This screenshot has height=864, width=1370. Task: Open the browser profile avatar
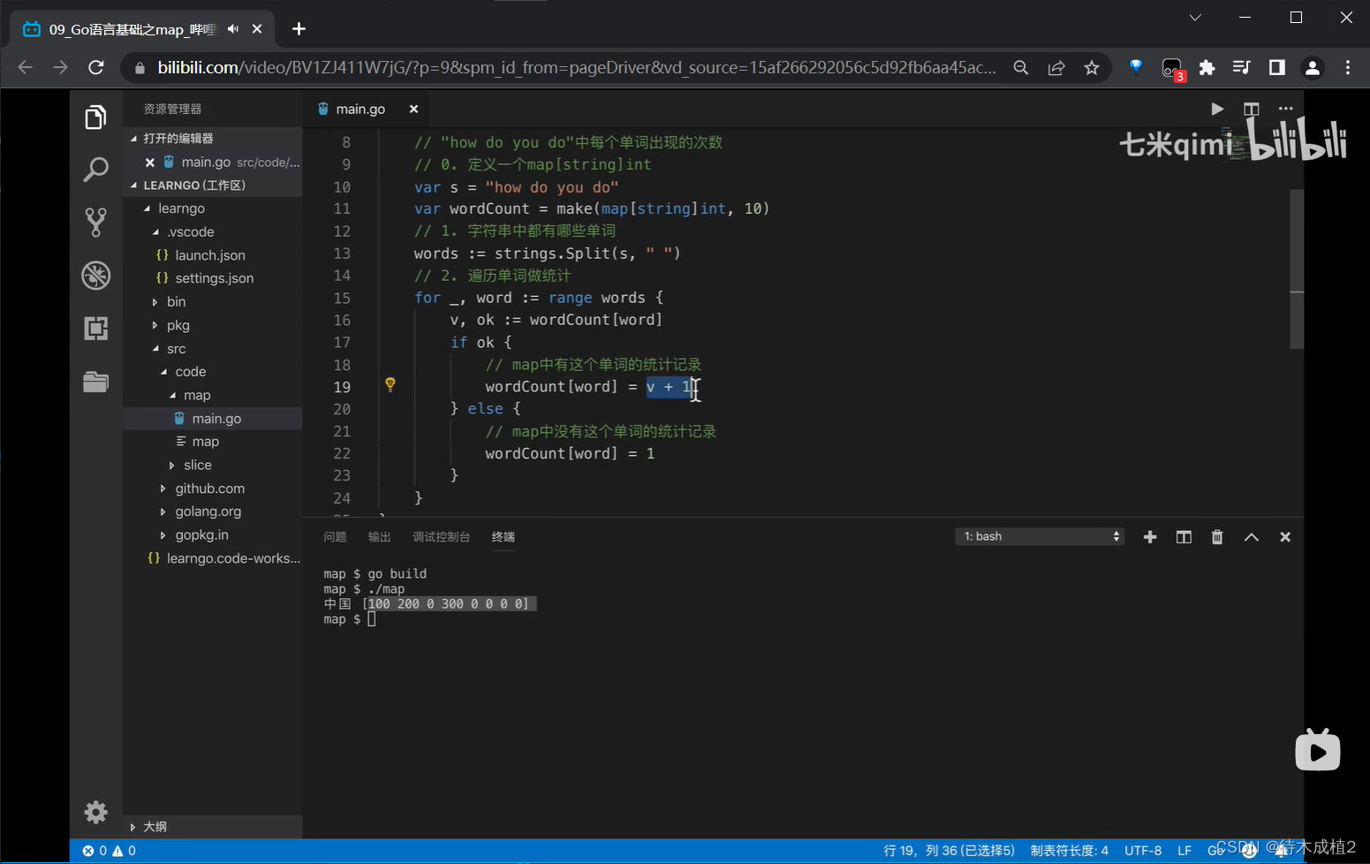coord(1313,67)
